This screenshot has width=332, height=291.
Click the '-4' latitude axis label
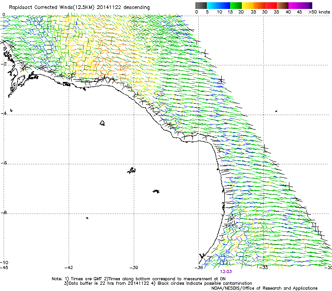coord(4,113)
